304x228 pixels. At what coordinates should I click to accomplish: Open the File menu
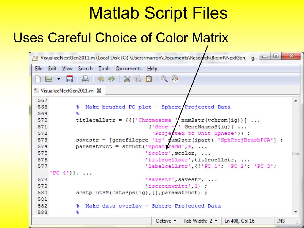pos(39,69)
